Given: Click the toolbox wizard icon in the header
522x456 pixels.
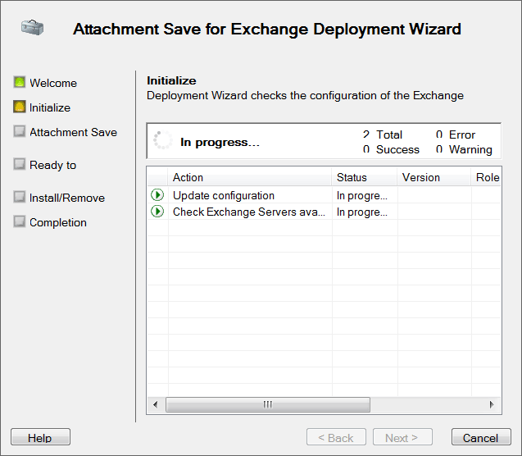Looking at the screenshot, I should [32, 28].
